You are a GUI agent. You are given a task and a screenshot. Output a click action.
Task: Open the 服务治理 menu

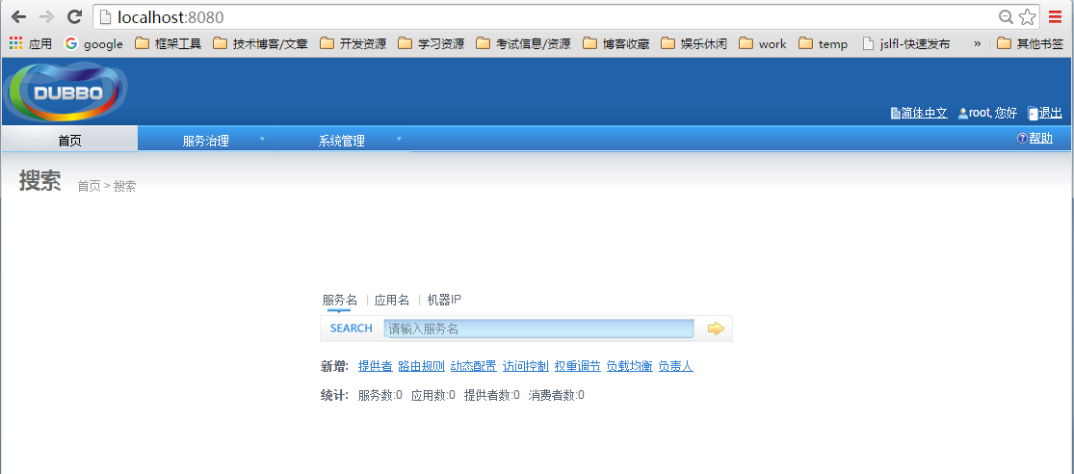(205, 141)
